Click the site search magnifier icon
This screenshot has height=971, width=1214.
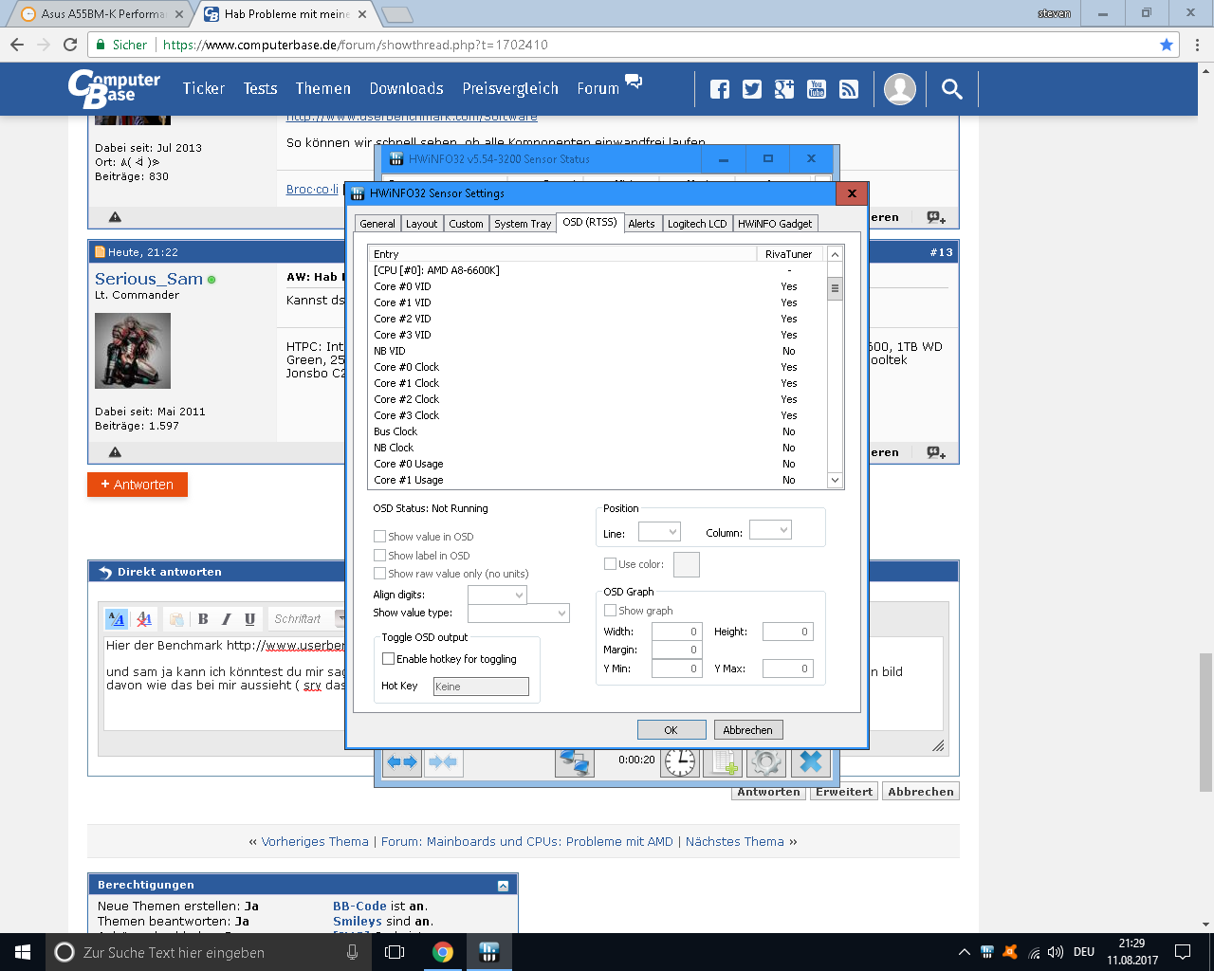point(951,89)
